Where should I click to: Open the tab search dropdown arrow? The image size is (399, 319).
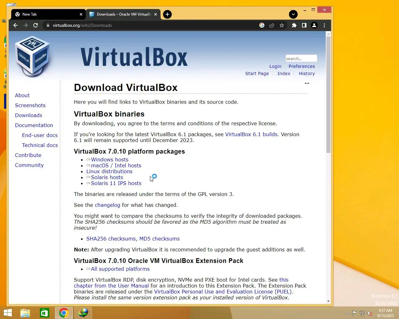click(293, 14)
